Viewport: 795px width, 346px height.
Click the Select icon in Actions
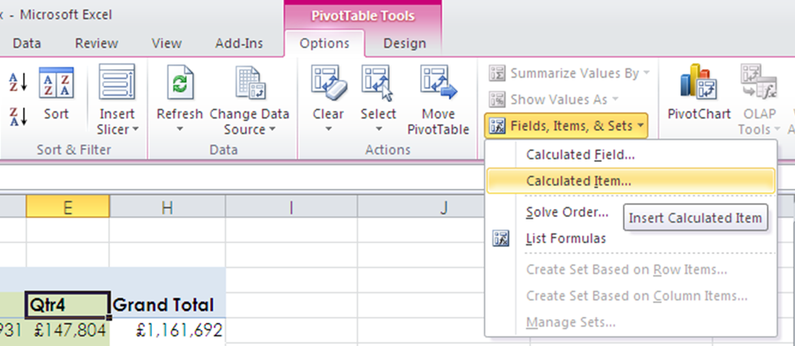tap(378, 82)
